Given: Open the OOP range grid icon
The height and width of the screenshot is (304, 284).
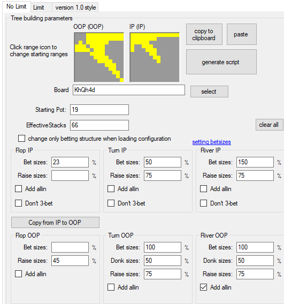Looking at the screenshot, I should pos(99,57).
